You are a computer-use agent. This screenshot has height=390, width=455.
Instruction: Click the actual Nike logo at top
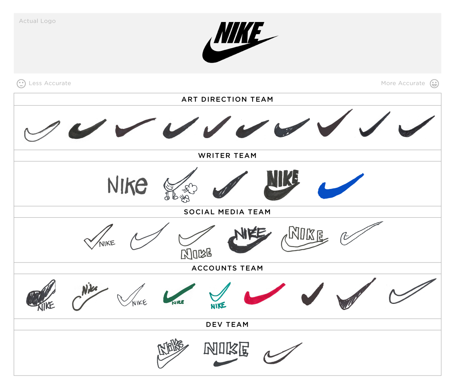click(240, 42)
